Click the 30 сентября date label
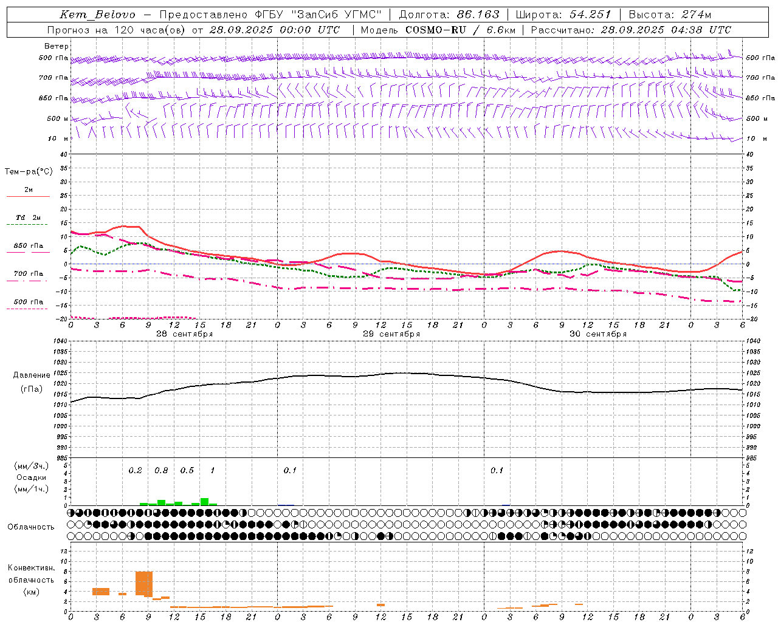 (598, 334)
